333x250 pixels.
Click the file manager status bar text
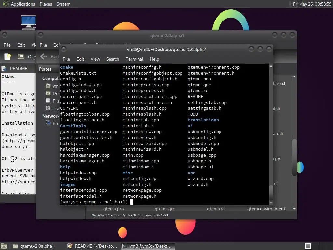pos(129,215)
